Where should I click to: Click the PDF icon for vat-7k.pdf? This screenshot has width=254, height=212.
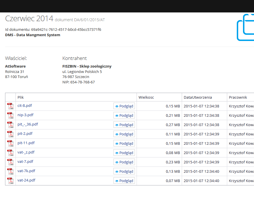pos(10,172)
